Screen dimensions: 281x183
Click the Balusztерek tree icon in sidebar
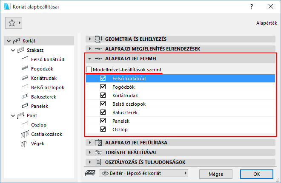point(25,97)
